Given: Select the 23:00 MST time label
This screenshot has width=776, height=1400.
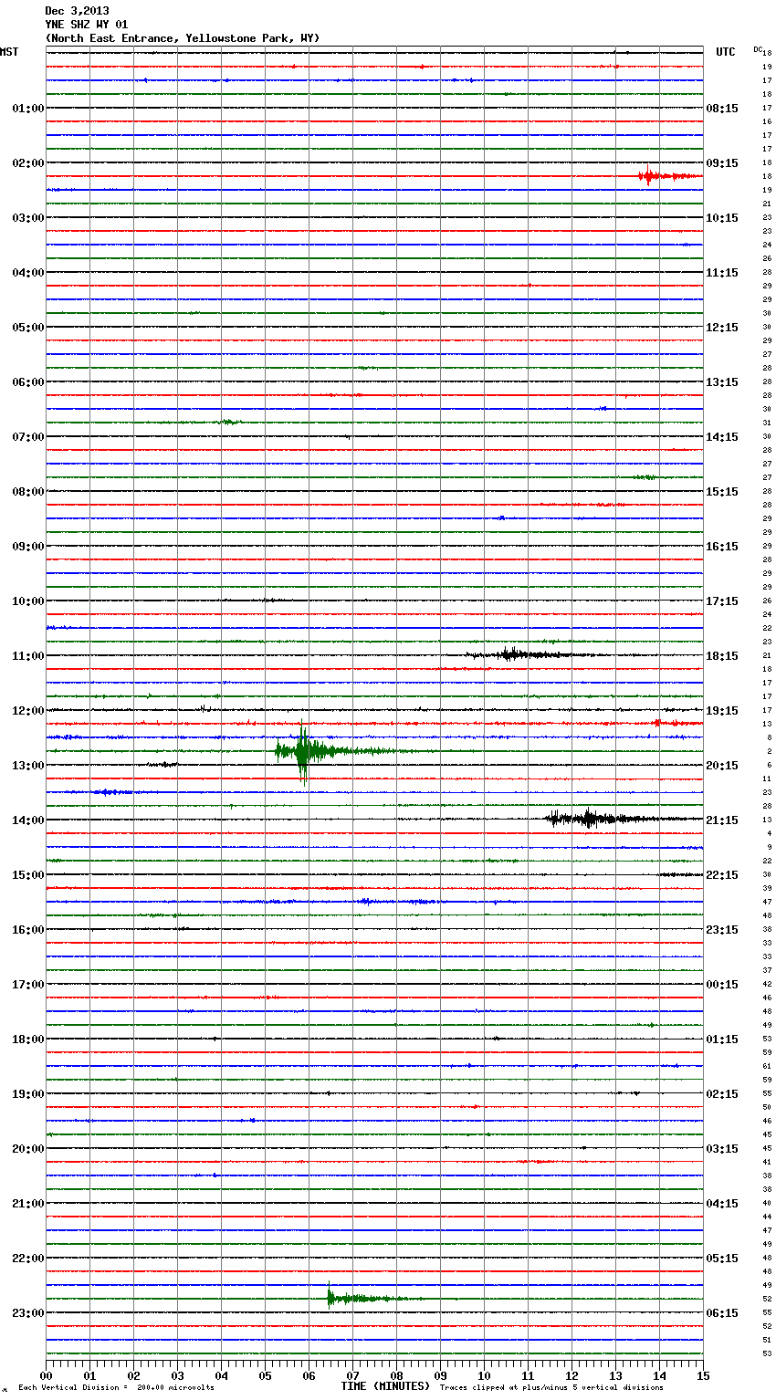Looking at the screenshot, I should pyautogui.click(x=28, y=1313).
